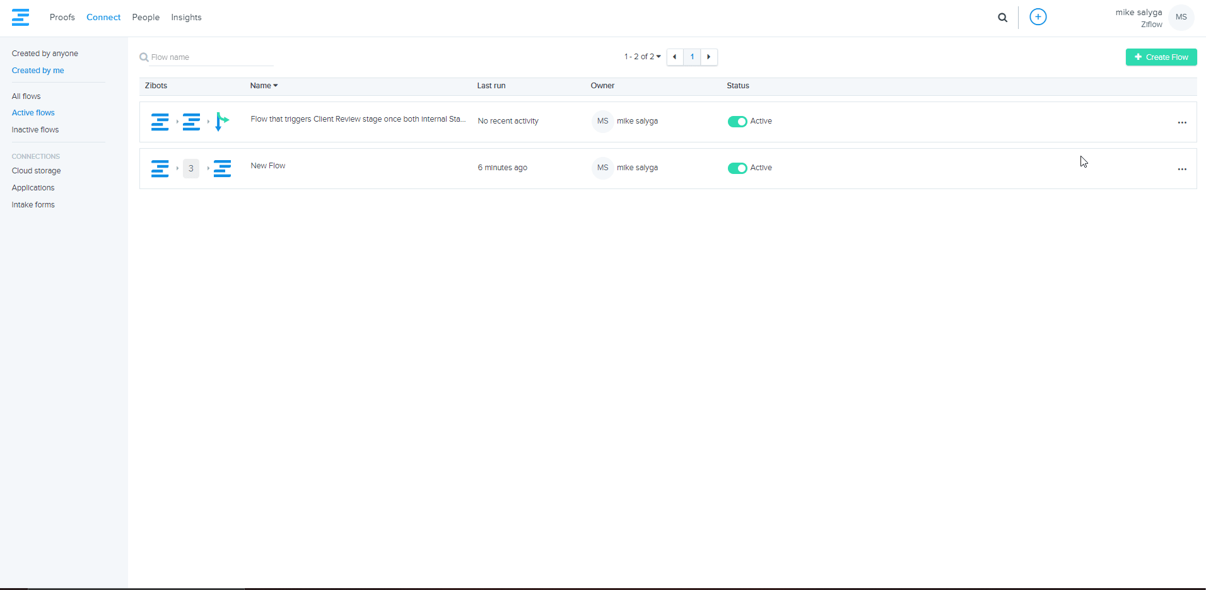This screenshot has height=590, width=1206.
Task: Open the Cloud storage connections link
Action: [36, 171]
